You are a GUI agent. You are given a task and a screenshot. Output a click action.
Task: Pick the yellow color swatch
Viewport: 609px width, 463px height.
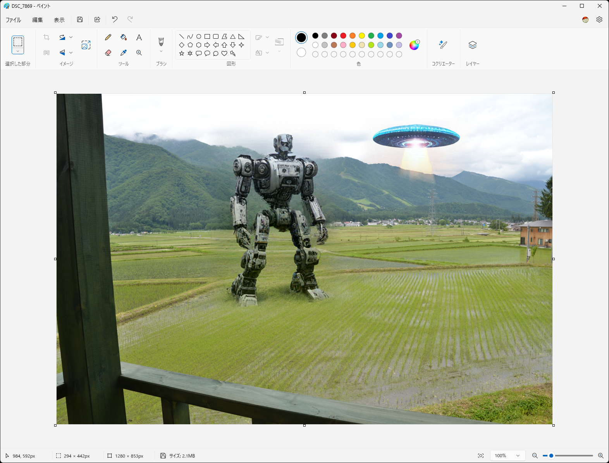(x=362, y=36)
